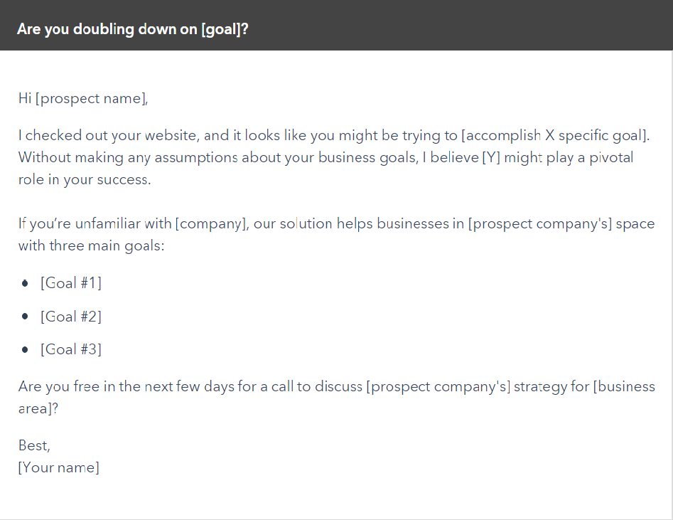The width and height of the screenshot is (673, 520).
Task: Select the [Goal #3] bullet item
Action: (x=71, y=349)
